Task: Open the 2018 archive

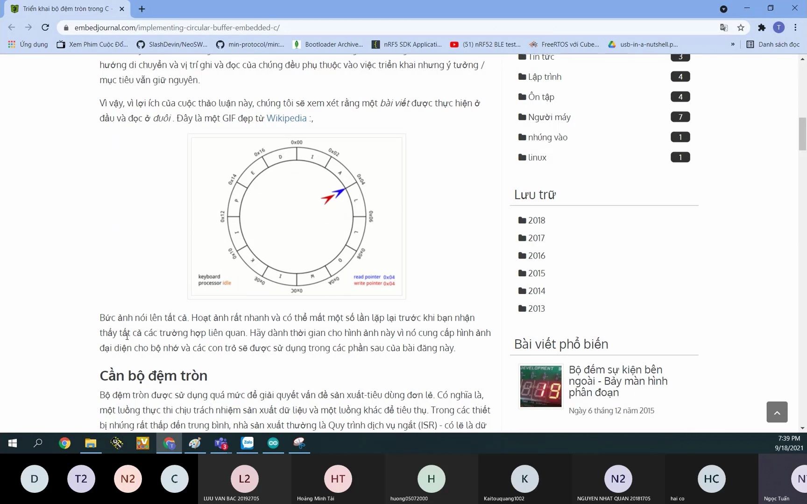Action: click(536, 220)
